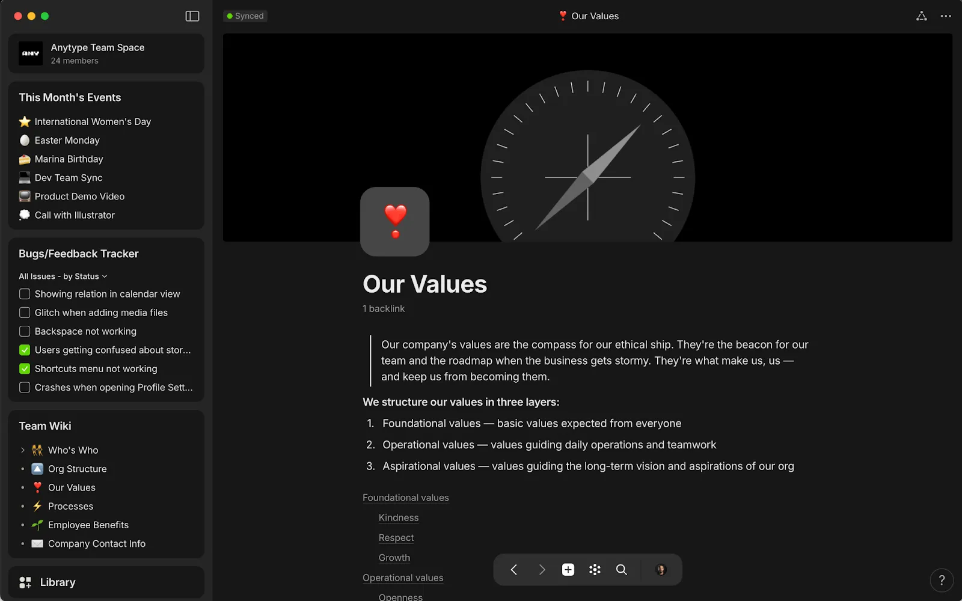Open the Anytype Team Space switcher
Image resolution: width=962 pixels, height=601 pixels.
click(106, 53)
